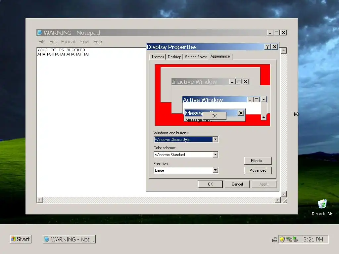Cancel the Display Properties dialog
The width and height of the screenshot is (339, 254).
(237, 184)
